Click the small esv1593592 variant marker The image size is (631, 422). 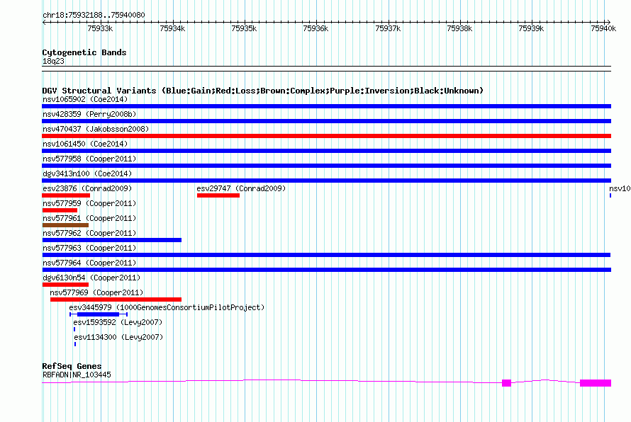click(x=74, y=329)
